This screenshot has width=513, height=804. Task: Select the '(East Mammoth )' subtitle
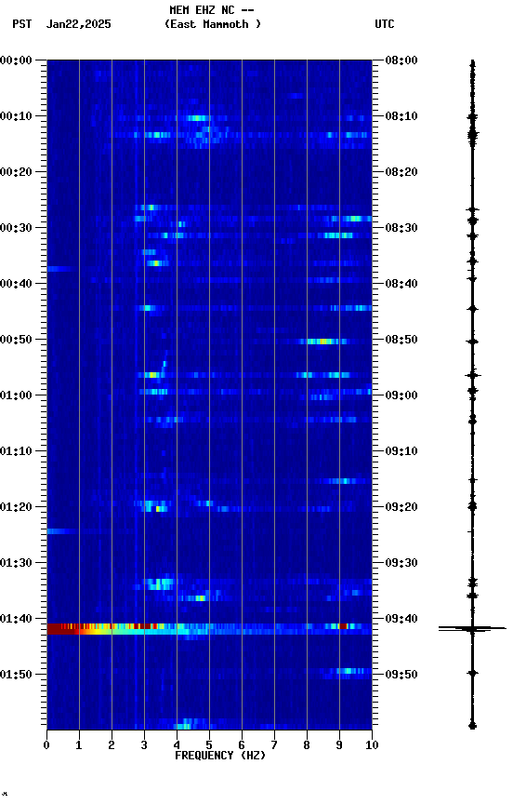coord(213,24)
